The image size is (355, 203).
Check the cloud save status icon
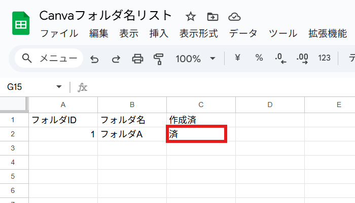pyautogui.click(x=234, y=17)
